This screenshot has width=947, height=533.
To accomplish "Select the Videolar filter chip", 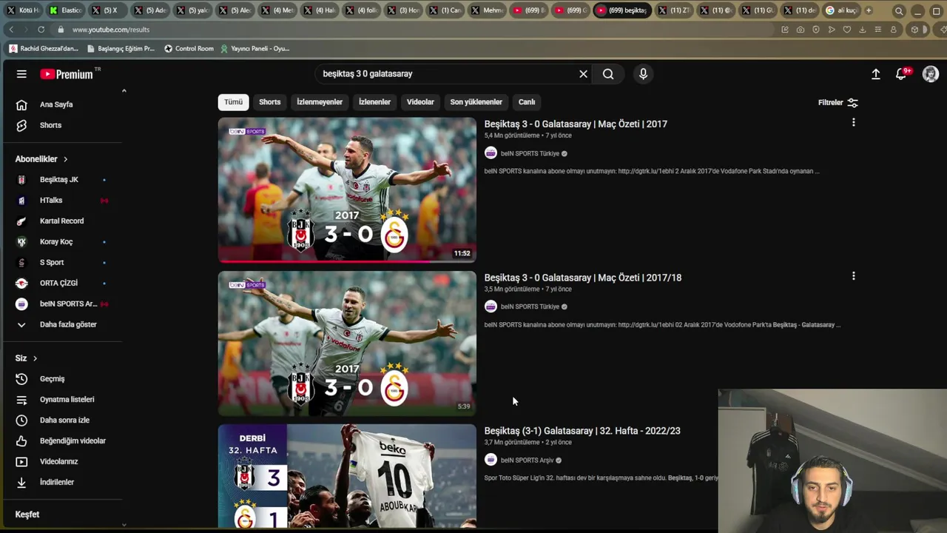I will click(x=420, y=102).
